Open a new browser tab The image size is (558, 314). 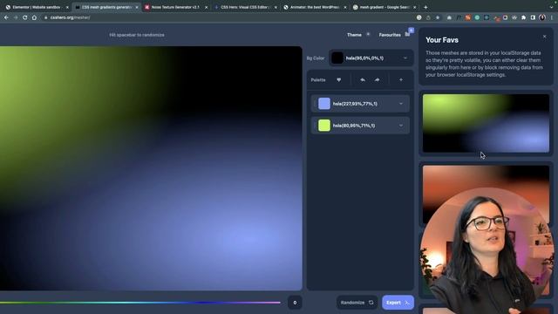coord(425,7)
